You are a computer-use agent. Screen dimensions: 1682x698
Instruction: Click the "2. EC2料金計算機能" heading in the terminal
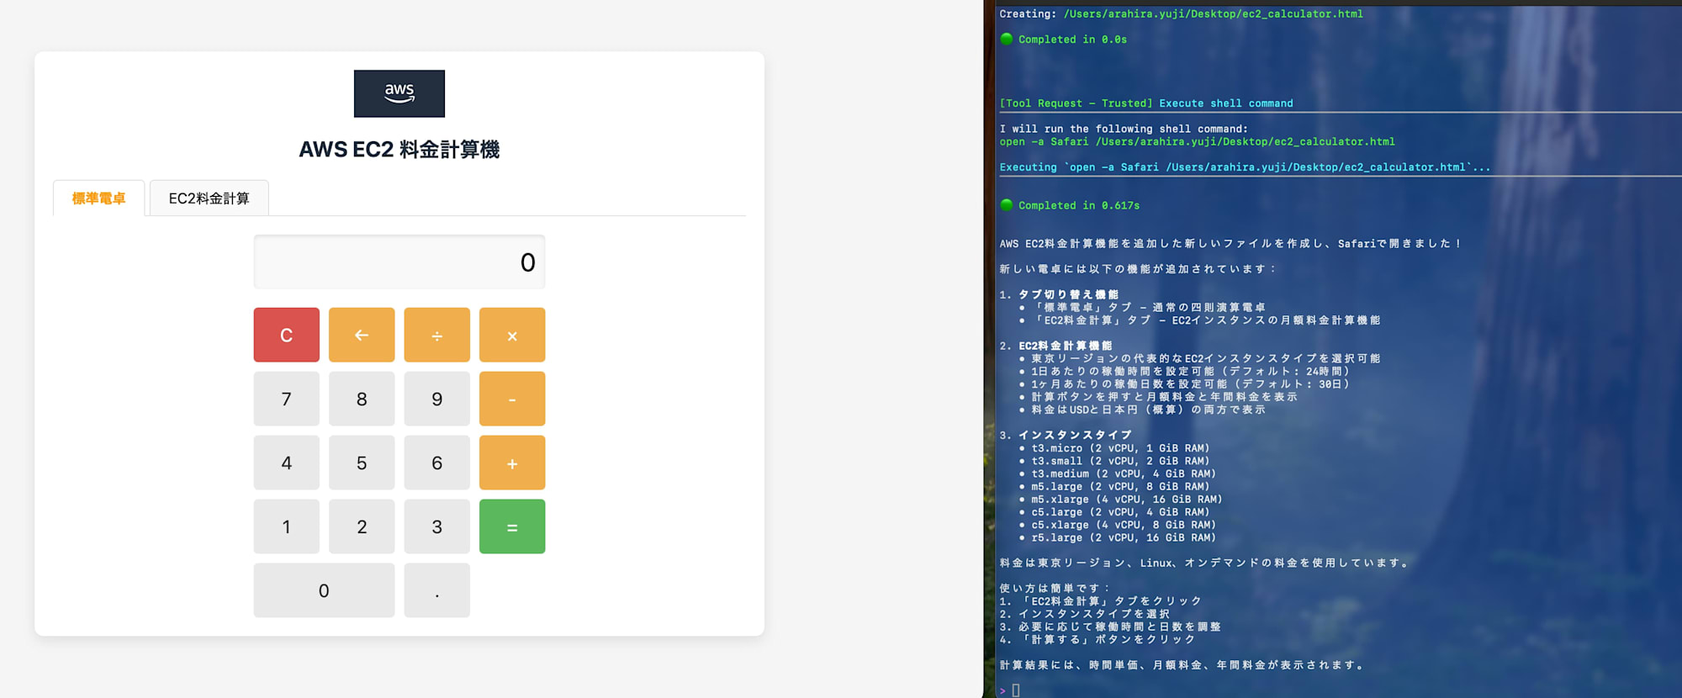1055,346
